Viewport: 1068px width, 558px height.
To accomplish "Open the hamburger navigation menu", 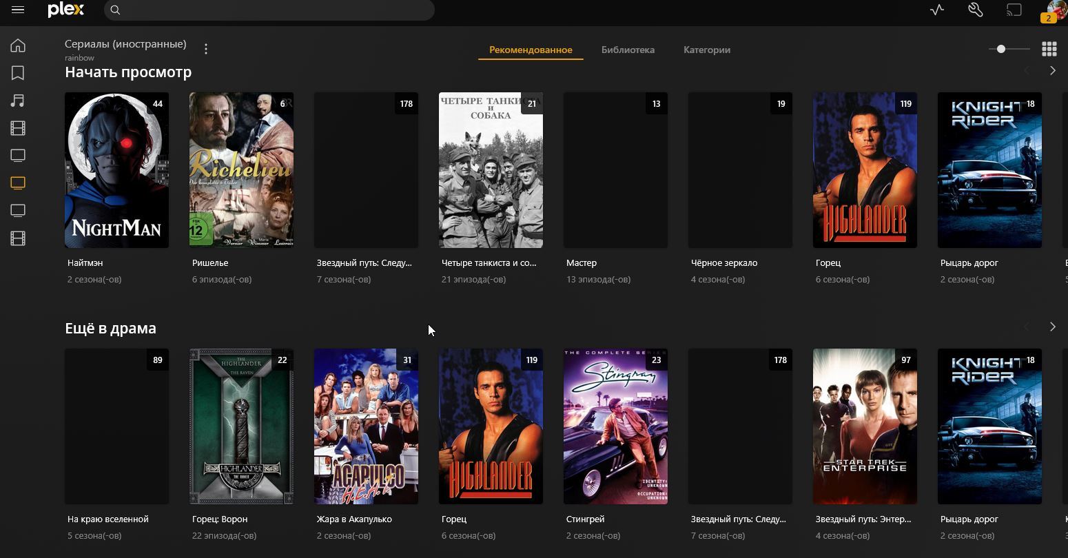I will click(x=18, y=10).
